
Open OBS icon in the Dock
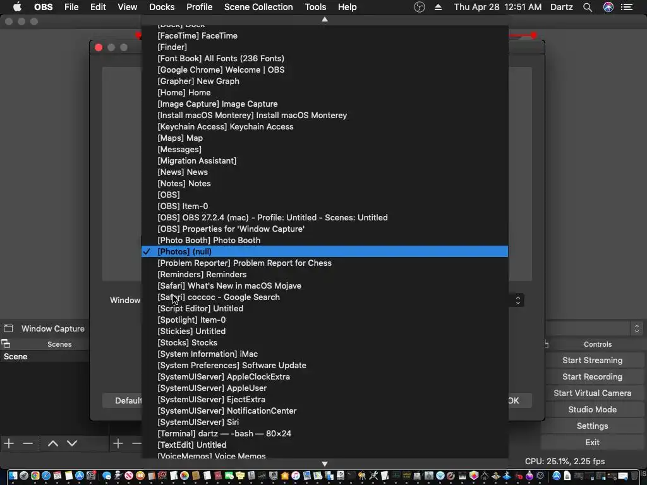pos(540,476)
